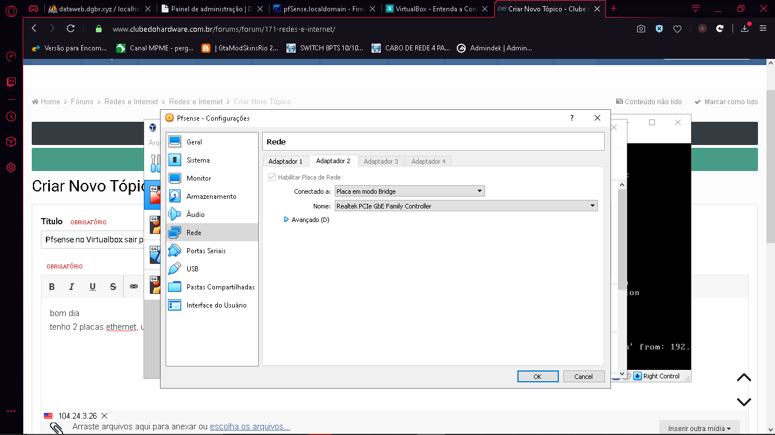
Task: Switch to Adaptador 3 tab
Action: pos(381,161)
